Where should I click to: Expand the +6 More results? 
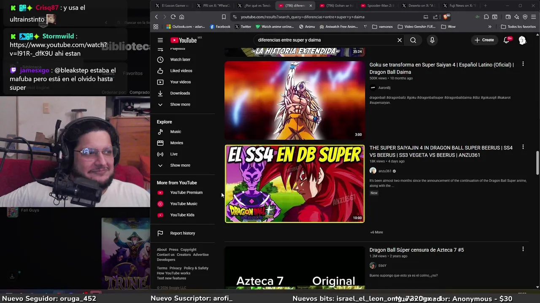point(376,232)
